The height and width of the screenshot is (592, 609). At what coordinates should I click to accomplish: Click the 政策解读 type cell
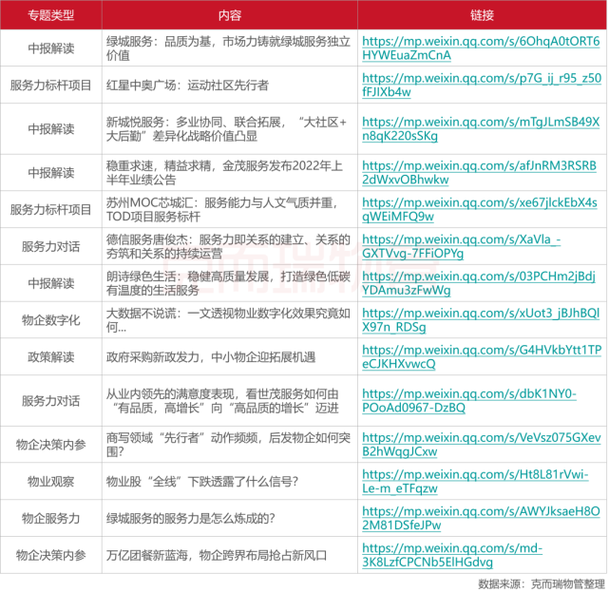[51, 357]
